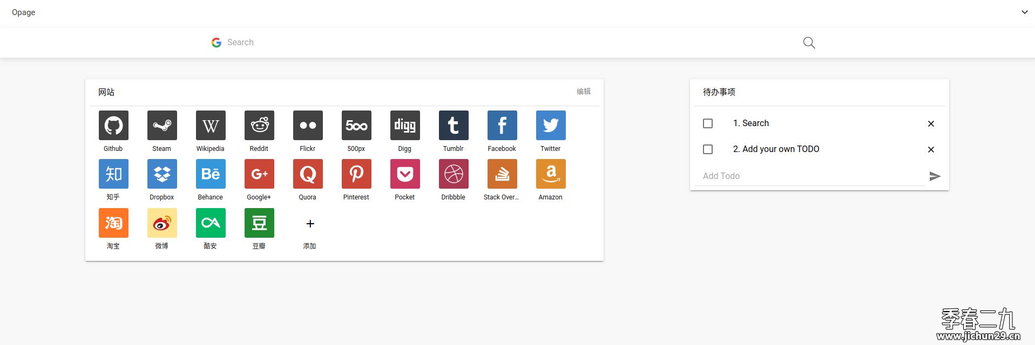This screenshot has height=345, width=1035.
Task: Expand the top-right chevron dropdown
Action: point(1024,12)
